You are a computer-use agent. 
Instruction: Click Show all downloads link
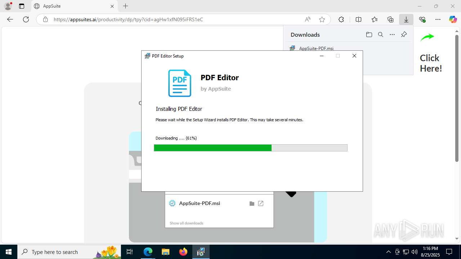[186, 223]
